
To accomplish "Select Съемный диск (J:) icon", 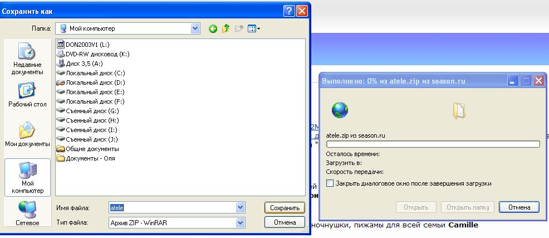I will click(x=61, y=139).
